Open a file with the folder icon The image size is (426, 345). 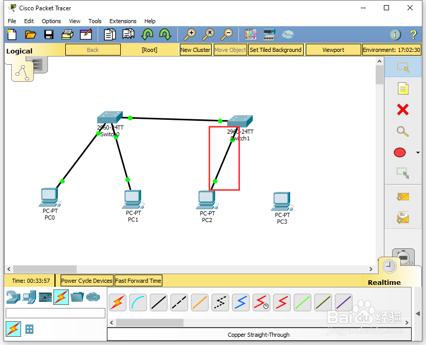[x=30, y=34]
